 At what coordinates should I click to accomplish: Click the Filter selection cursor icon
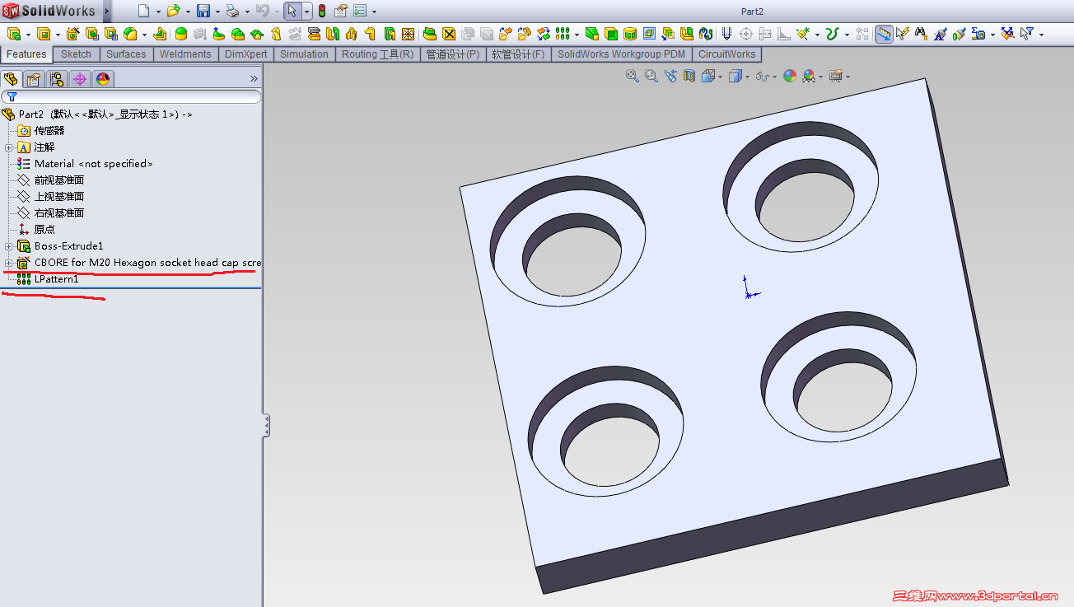pyautogui.click(x=1025, y=34)
